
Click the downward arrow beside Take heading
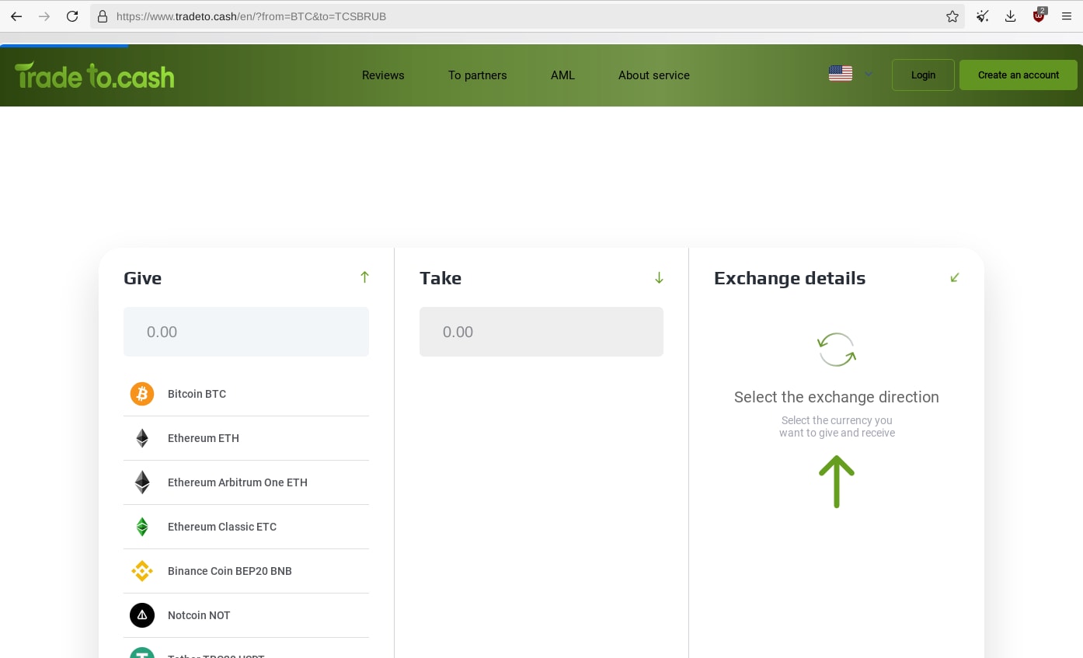pos(659,277)
